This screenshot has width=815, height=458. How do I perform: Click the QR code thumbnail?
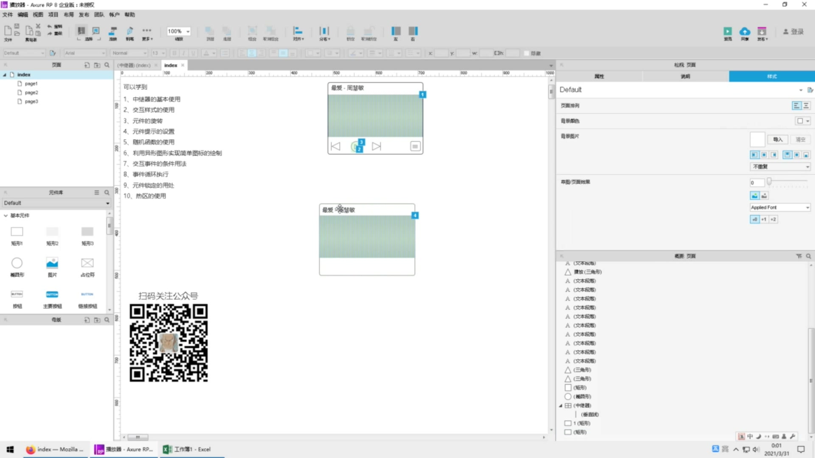(168, 343)
